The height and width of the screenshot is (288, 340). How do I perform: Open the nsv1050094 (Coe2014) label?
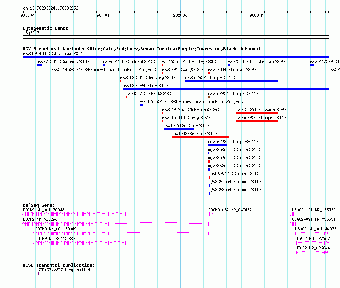[x=145, y=85]
